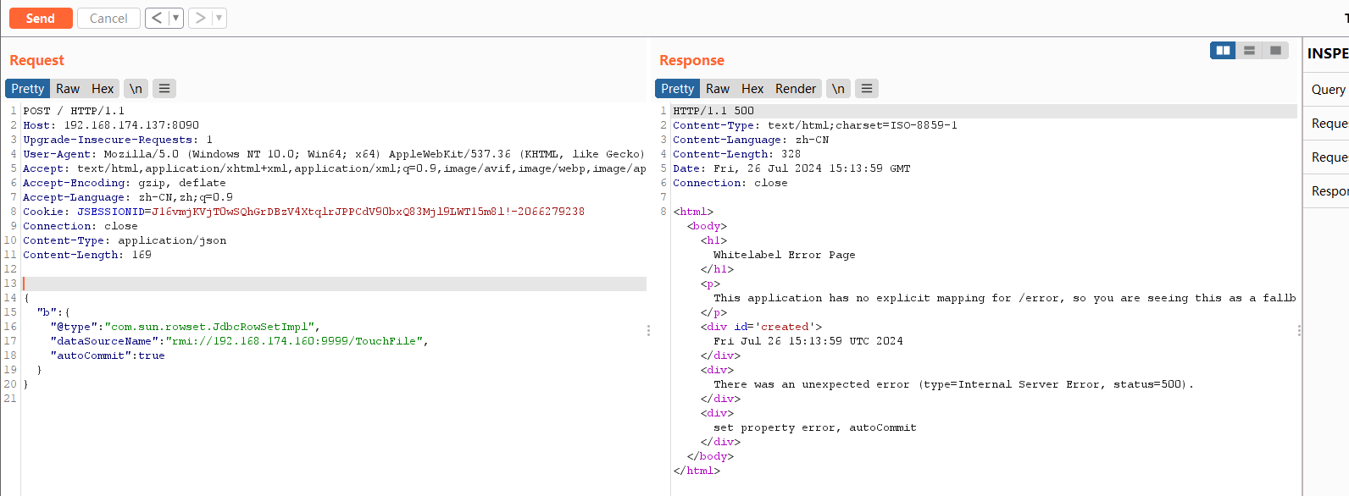Viewport: 1349px width, 496px height.
Task: Click the JdbcRowSetImpl @type value
Action: coord(209,327)
